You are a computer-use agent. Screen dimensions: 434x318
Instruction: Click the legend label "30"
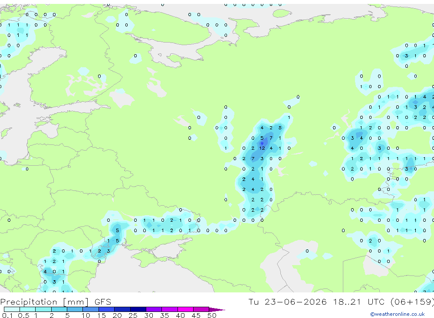point(148,315)
